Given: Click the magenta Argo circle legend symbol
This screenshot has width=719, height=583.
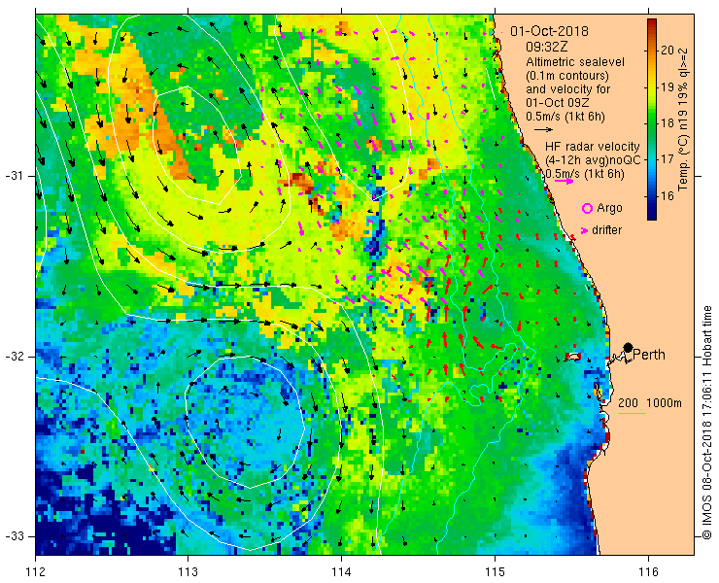Looking at the screenshot, I should pos(587,208).
